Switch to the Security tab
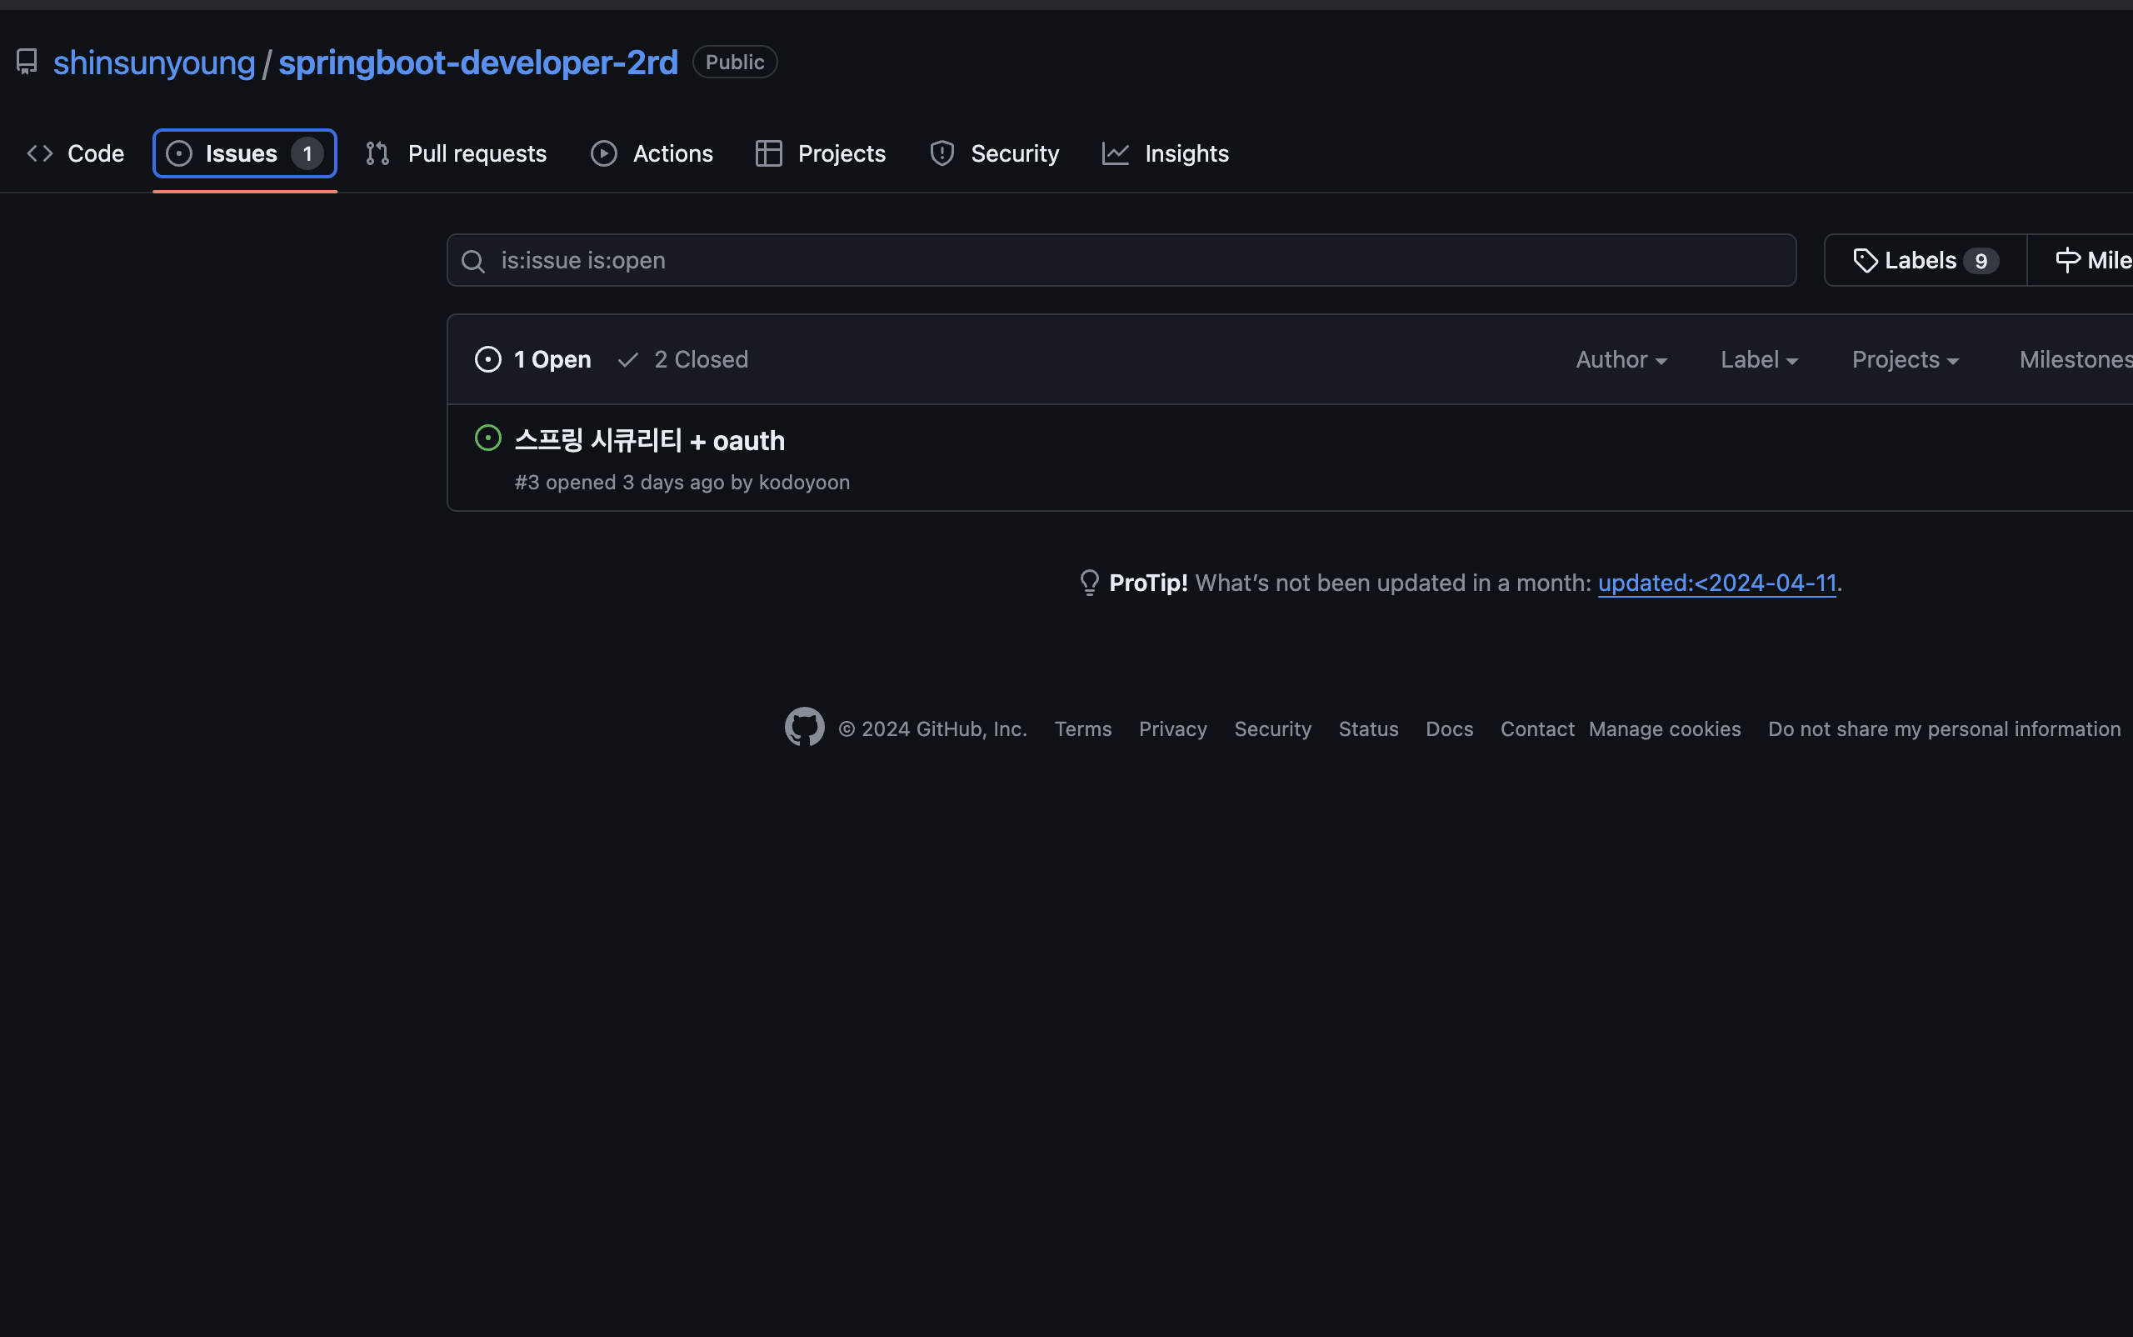2133x1337 pixels. 993,153
